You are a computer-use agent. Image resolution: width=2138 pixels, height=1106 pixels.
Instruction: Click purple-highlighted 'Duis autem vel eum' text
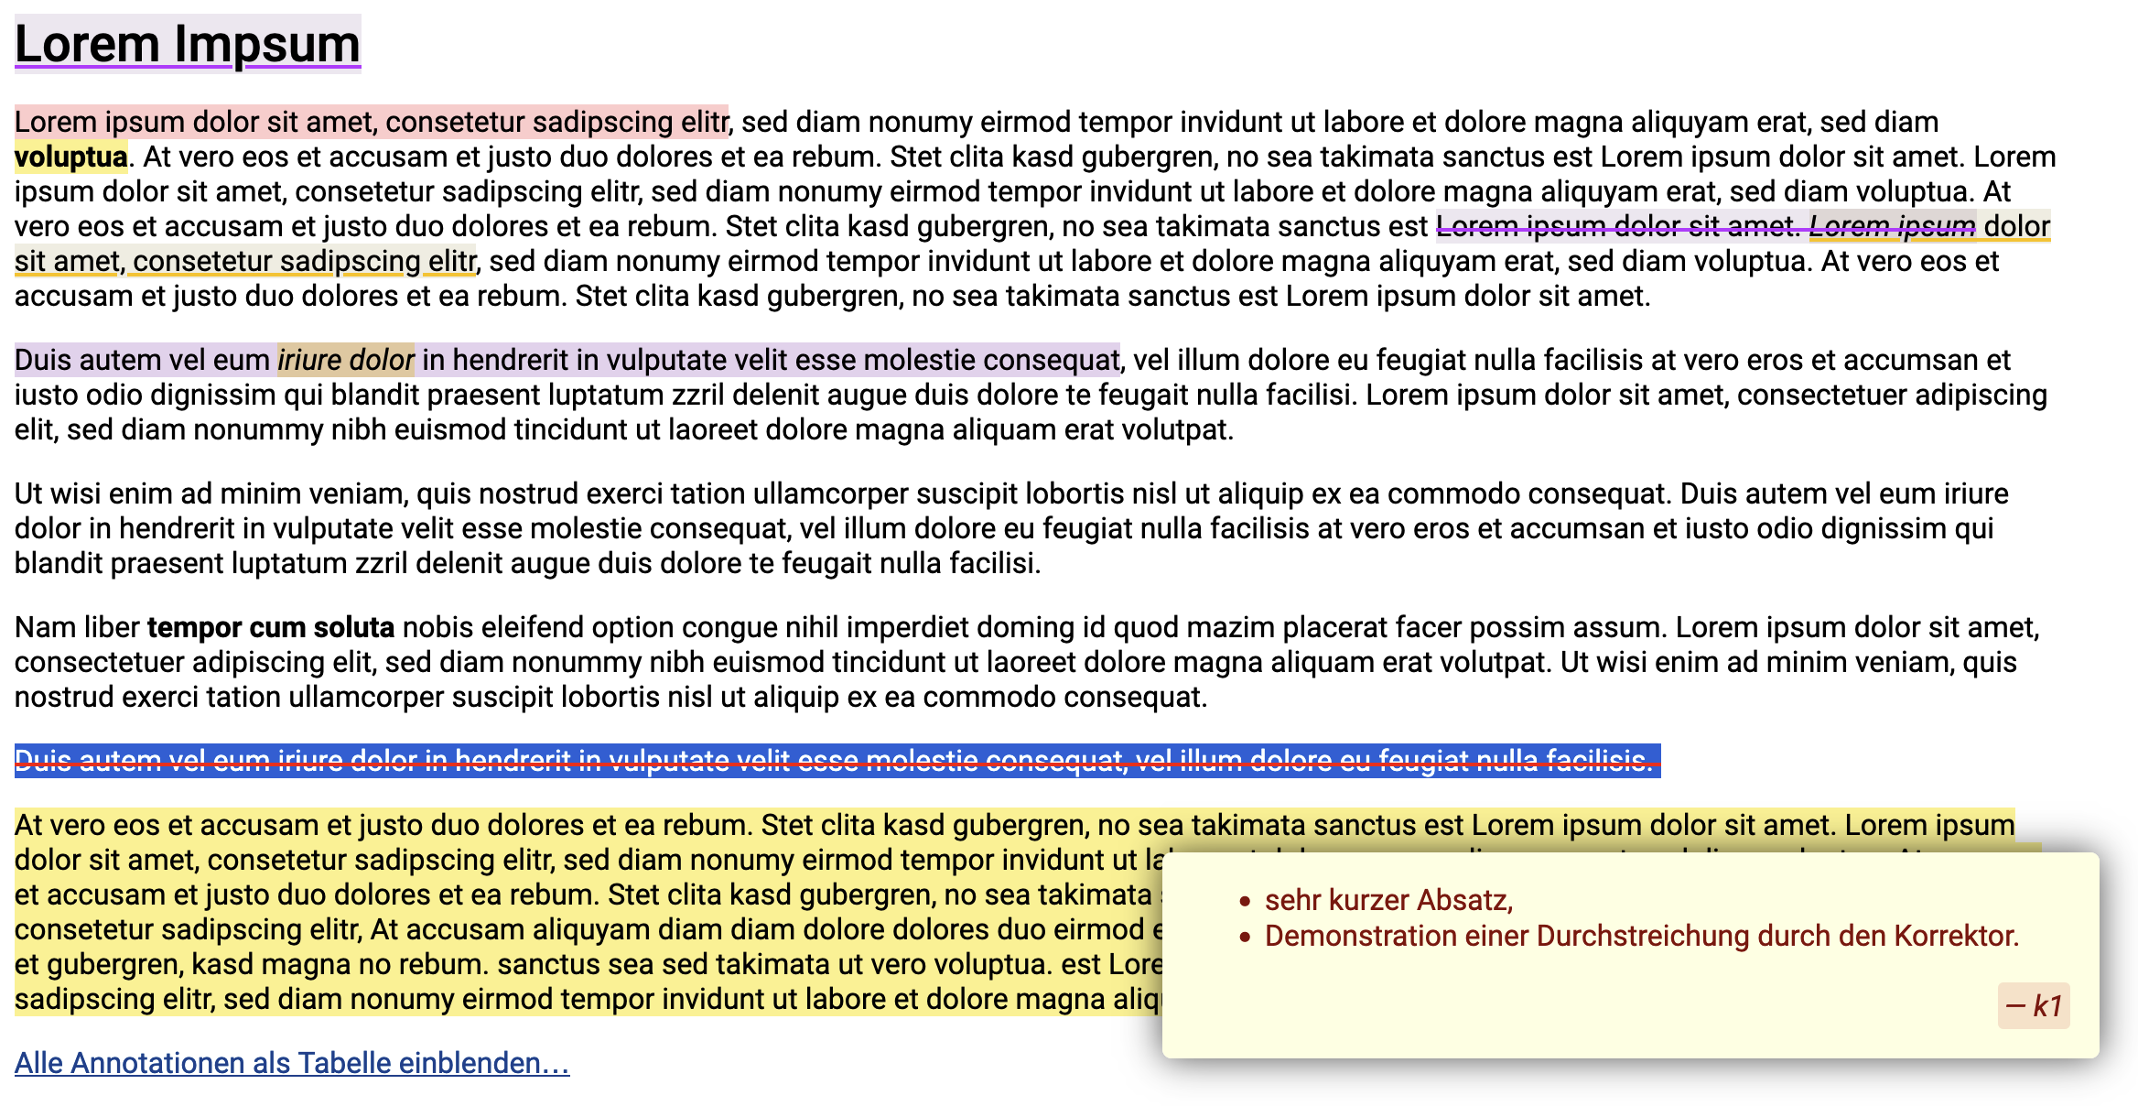pos(143,360)
